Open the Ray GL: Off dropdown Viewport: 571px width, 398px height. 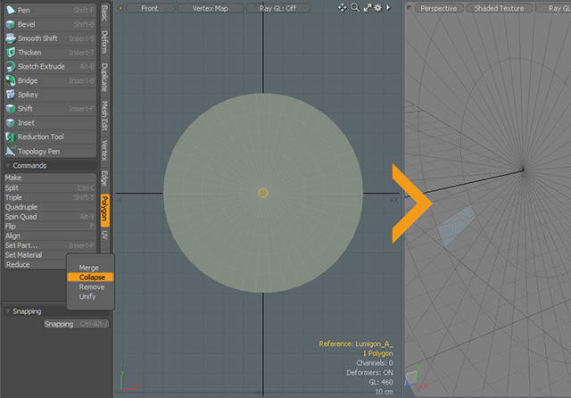coord(277,8)
